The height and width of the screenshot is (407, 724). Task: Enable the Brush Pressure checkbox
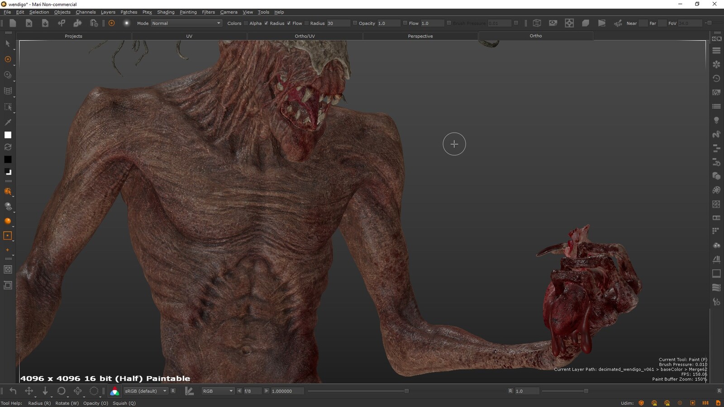[449, 23]
